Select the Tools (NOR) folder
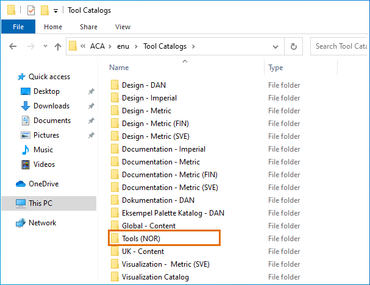 (141, 239)
